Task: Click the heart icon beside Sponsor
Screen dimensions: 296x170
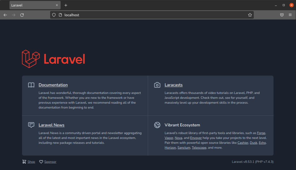Action: 41,162
